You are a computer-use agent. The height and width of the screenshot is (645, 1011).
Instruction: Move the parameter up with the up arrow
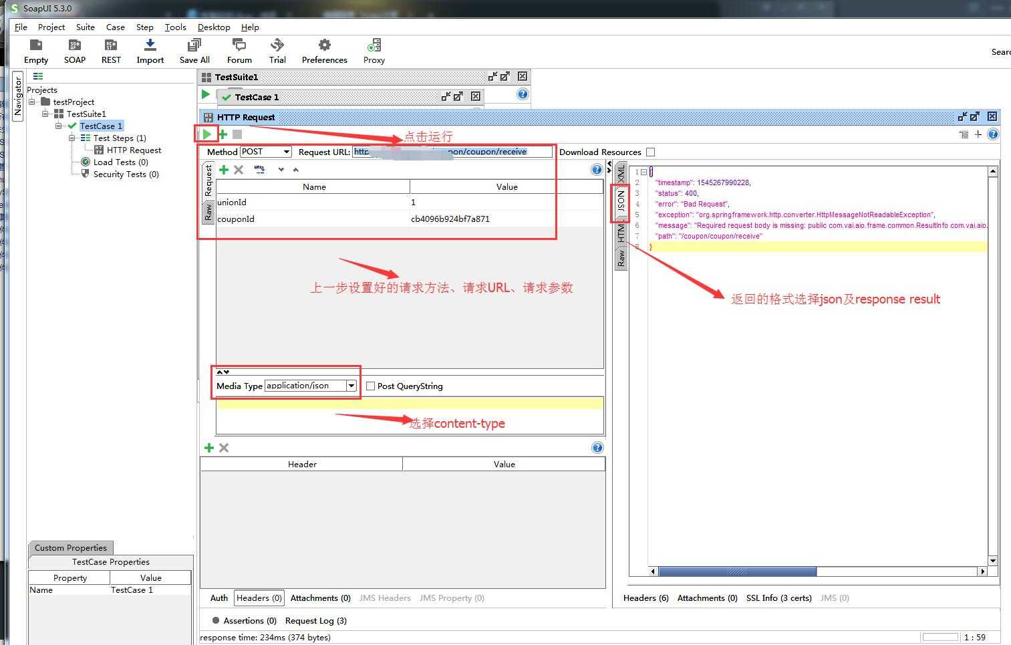tap(296, 170)
